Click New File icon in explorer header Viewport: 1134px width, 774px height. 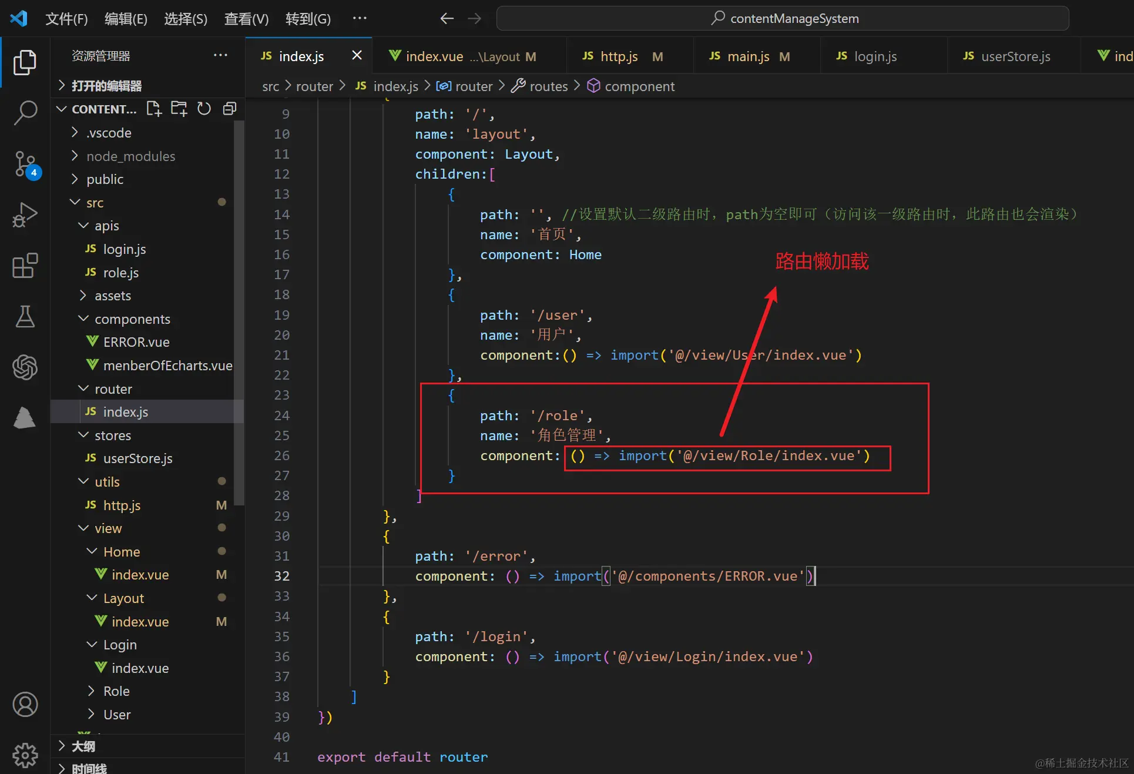(x=154, y=109)
